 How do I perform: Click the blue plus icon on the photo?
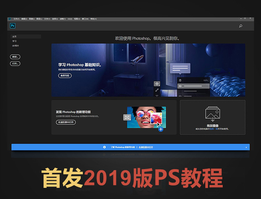pyautogui.click(x=161, y=129)
